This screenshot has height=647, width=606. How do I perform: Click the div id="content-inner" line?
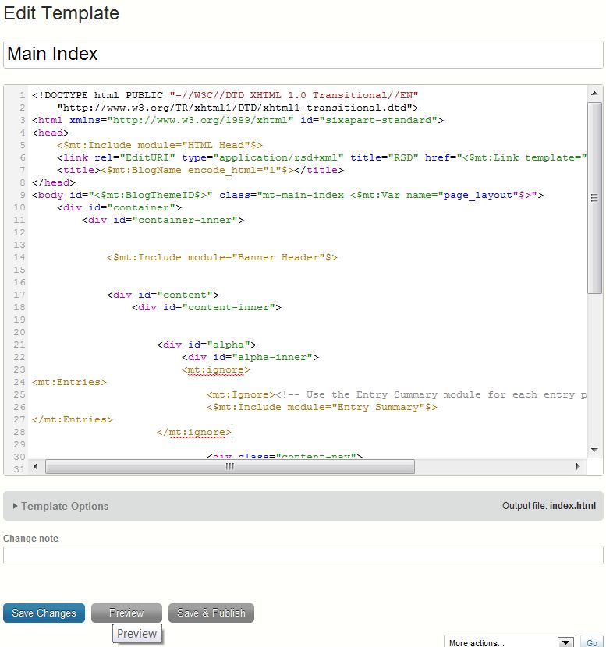207,307
